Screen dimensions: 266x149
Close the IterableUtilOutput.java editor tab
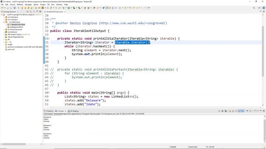point(65,12)
